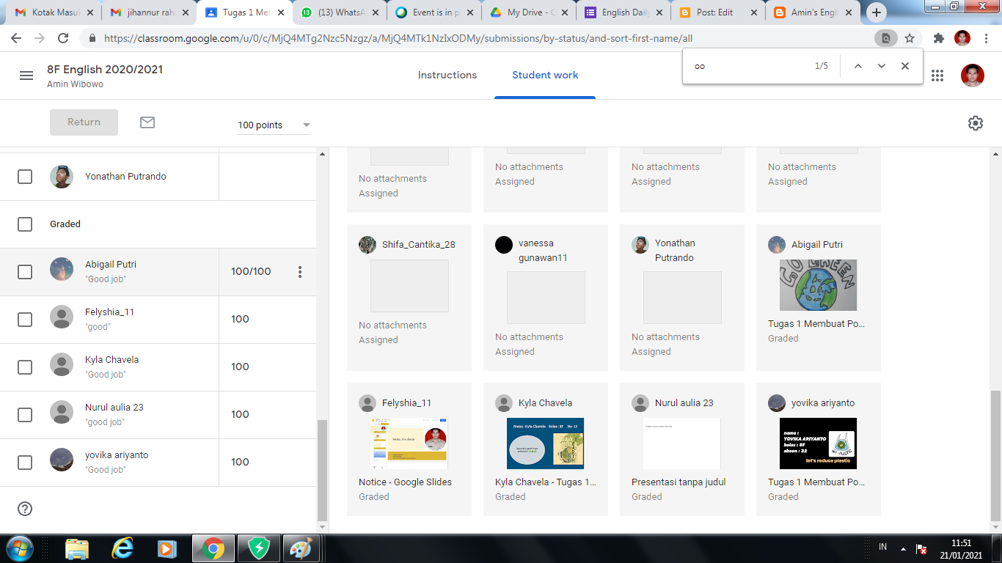Image resolution: width=1002 pixels, height=563 pixels.
Task: Open the Paint taskbar icon
Action: click(x=301, y=548)
